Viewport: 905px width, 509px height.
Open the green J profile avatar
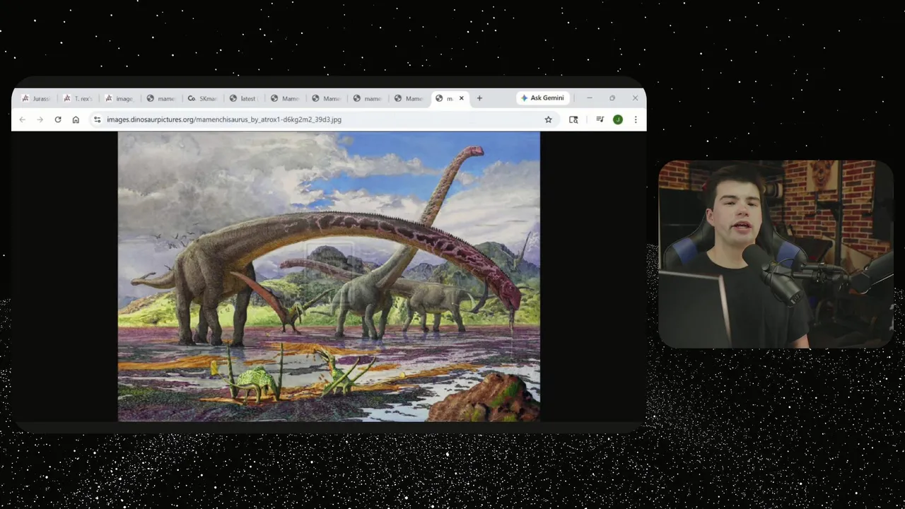click(x=617, y=119)
